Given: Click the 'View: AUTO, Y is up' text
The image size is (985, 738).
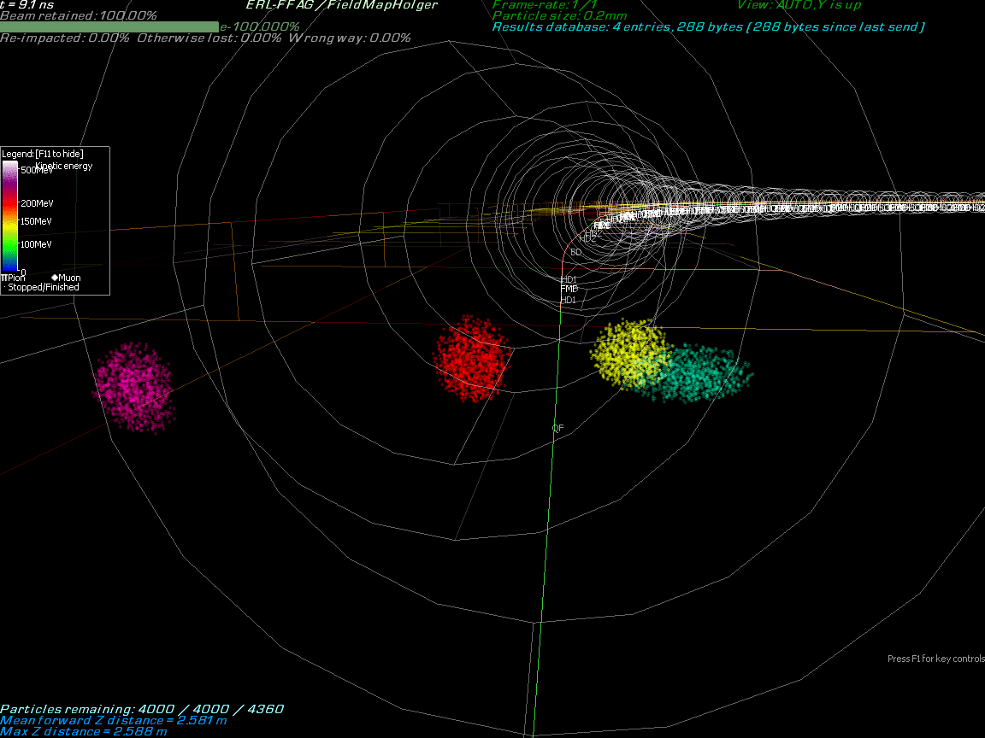Looking at the screenshot, I should (x=799, y=5).
